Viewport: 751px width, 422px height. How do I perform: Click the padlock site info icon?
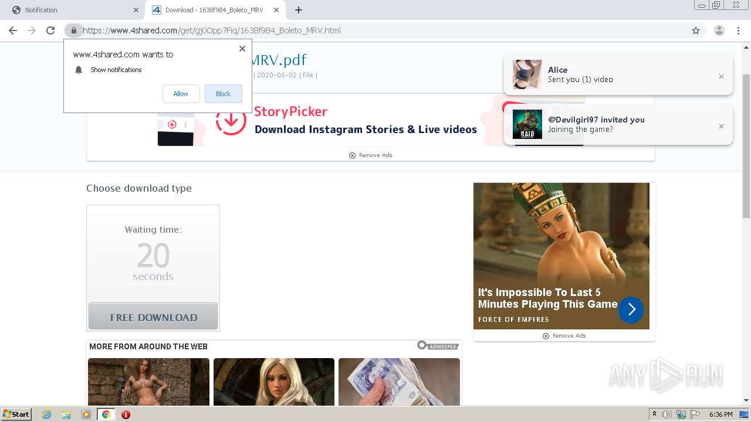point(73,30)
